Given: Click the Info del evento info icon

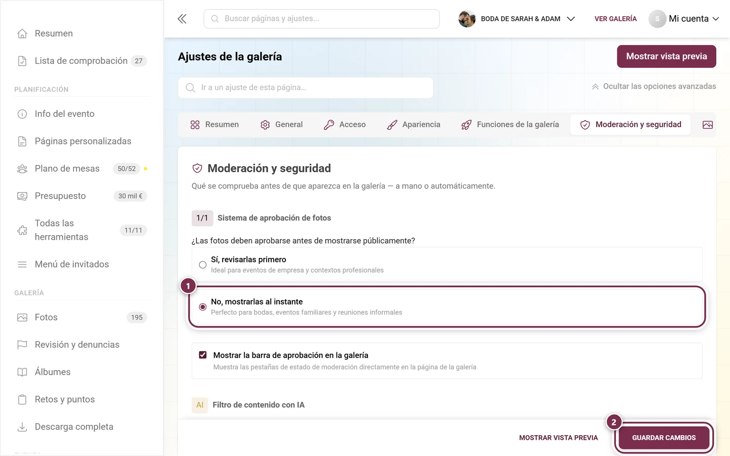Looking at the screenshot, I should pyautogui.click(x=22, y=114).
